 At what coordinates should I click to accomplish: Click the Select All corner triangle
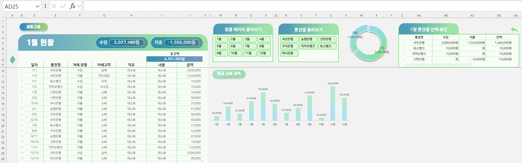pyautogui.click(x=3, y=15)
